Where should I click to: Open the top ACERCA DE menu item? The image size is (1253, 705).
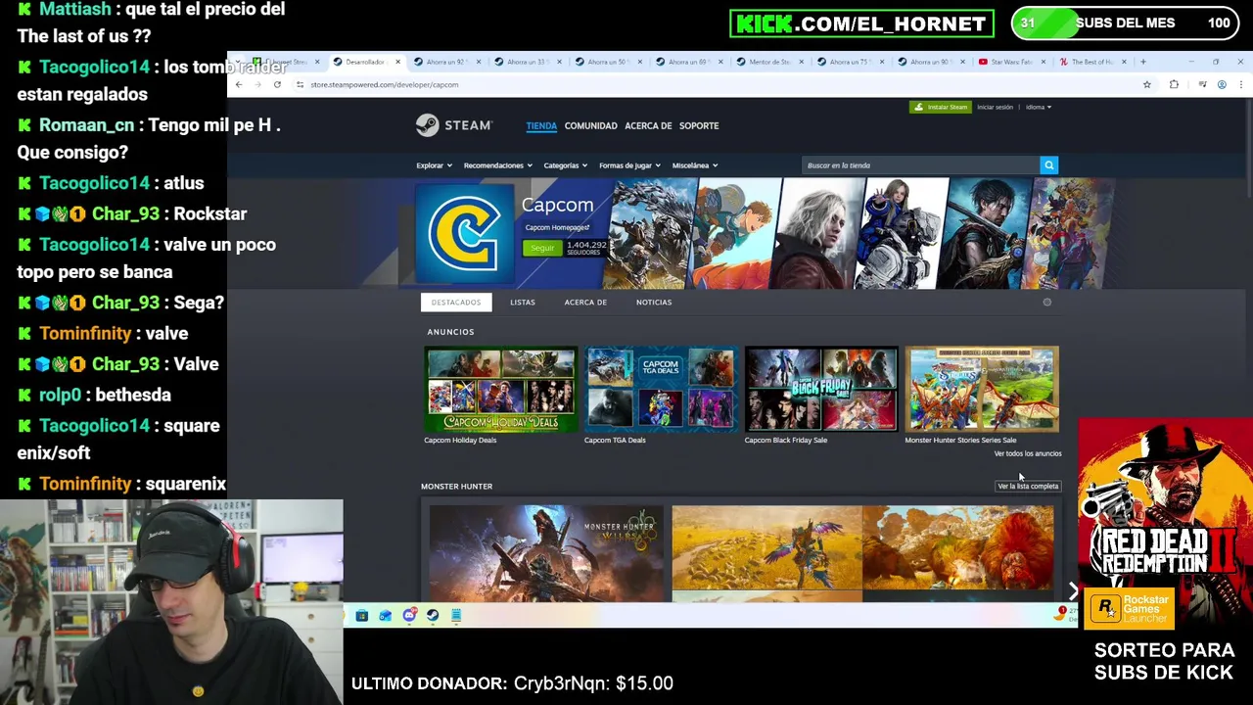tap(648, 125)
